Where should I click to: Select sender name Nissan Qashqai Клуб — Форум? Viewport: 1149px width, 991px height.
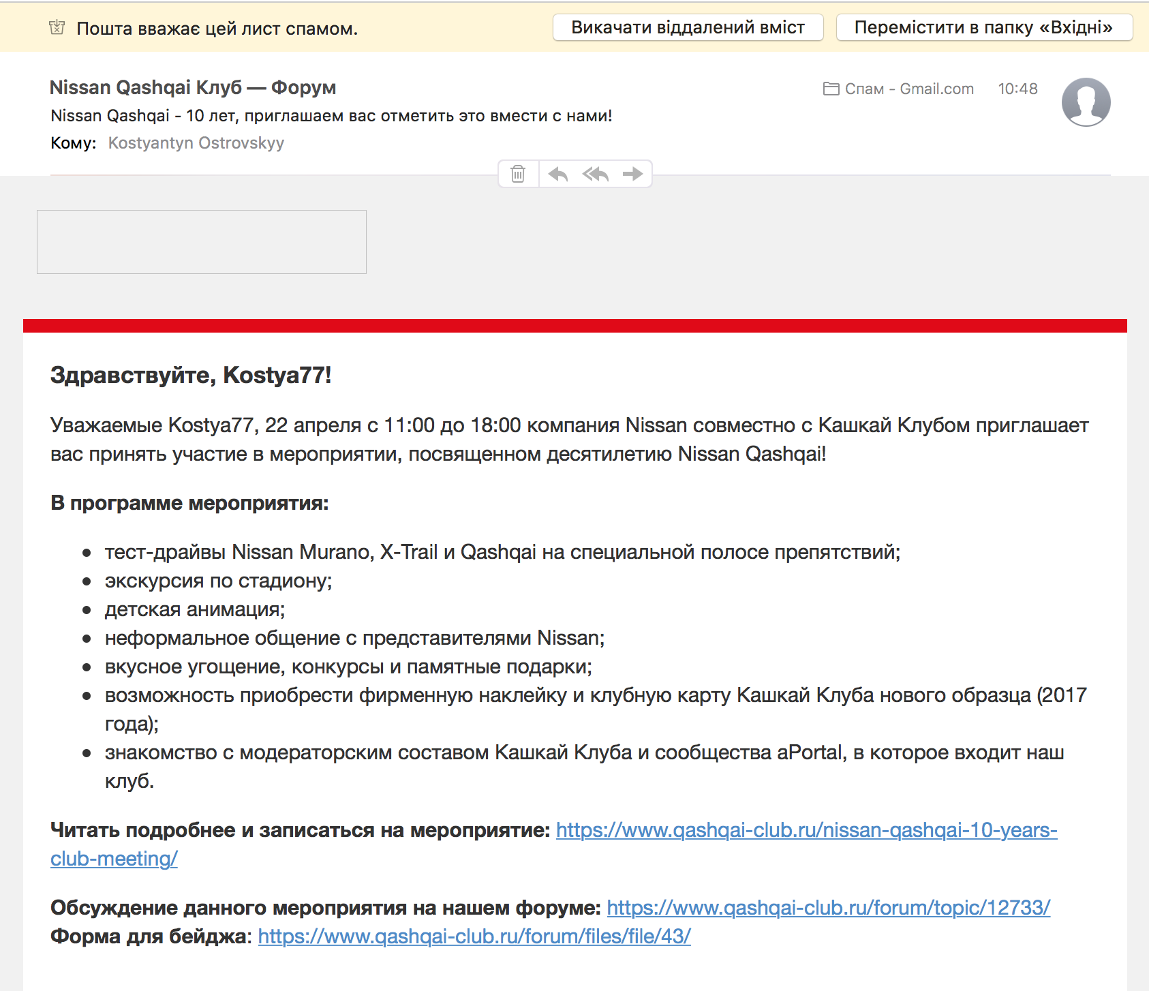pos(193,87)
